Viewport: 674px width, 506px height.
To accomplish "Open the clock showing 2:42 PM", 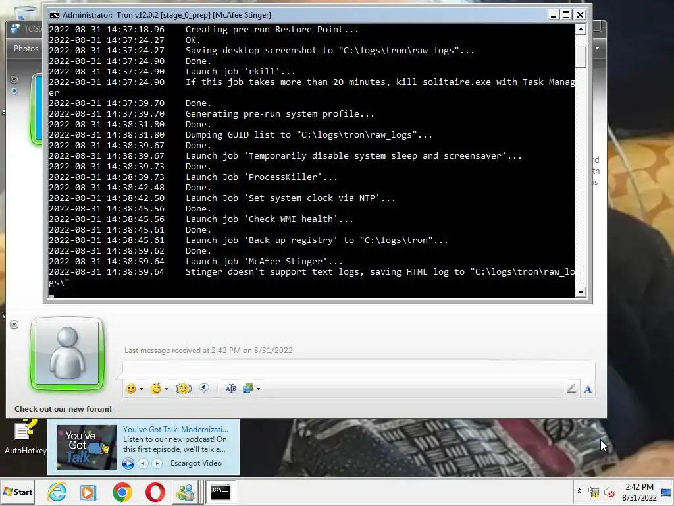I will 639,492.
